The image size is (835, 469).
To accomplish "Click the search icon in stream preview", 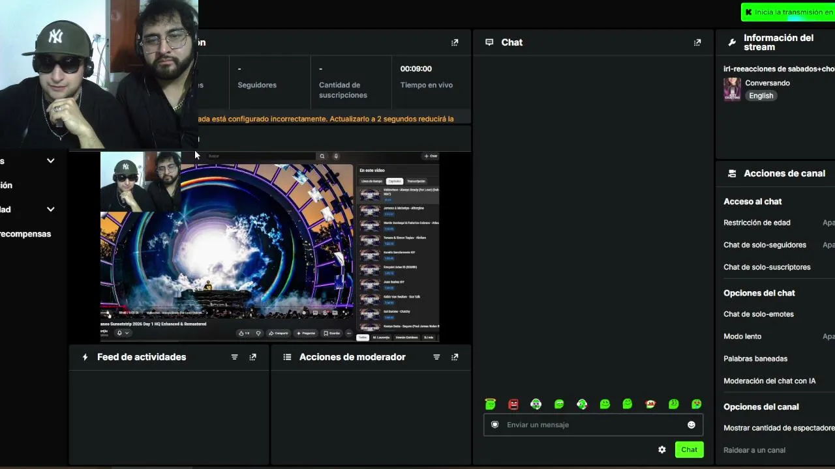I will click(x=322, y=156).
